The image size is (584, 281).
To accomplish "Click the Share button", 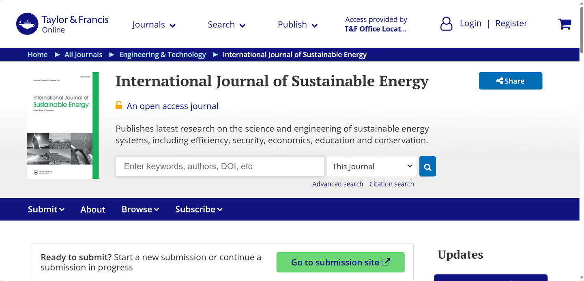I will click(510, 81).
